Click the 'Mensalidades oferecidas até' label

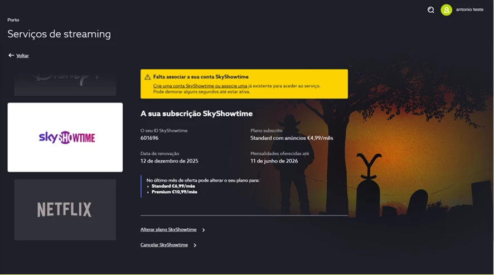[x=280, y=154]
